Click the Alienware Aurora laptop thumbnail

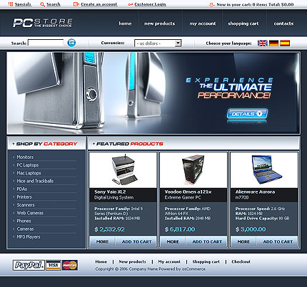pyautogui.click(x=264, y=170)
